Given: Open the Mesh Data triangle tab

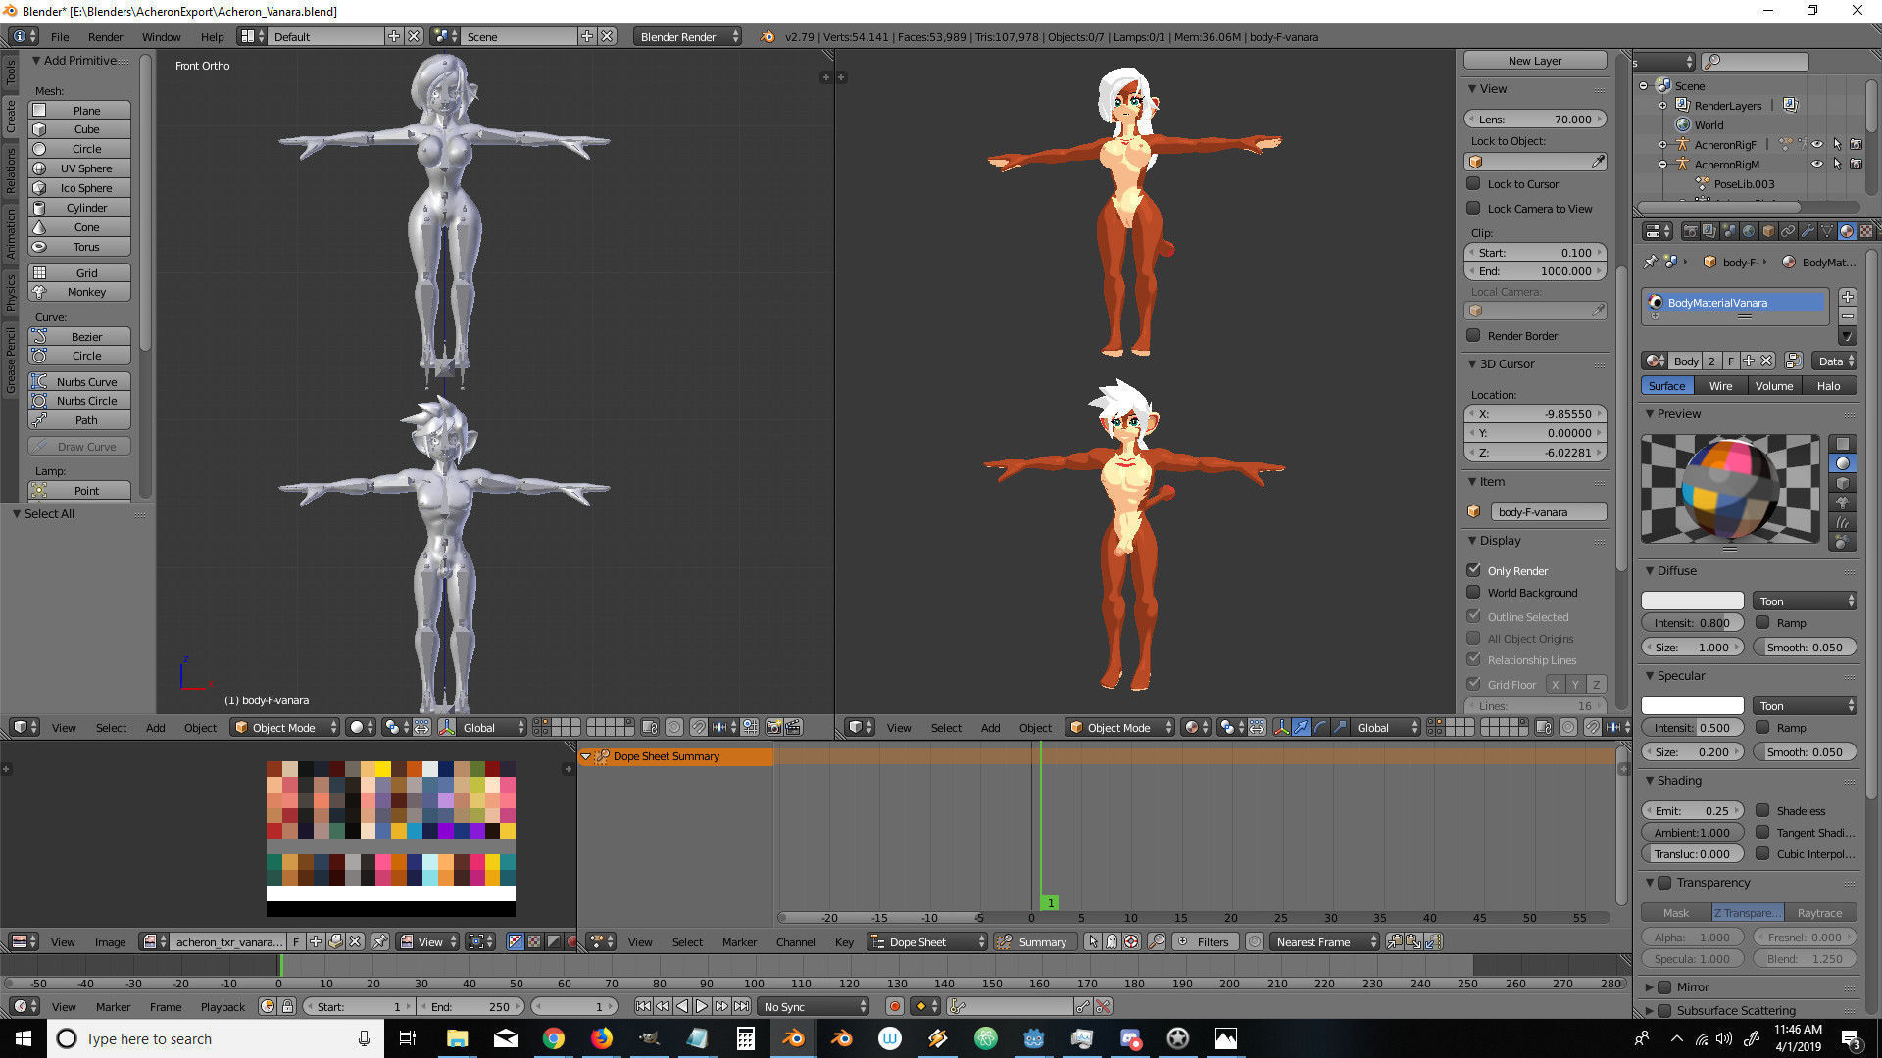Looking at the screenshot, I should click(1827, 231).
